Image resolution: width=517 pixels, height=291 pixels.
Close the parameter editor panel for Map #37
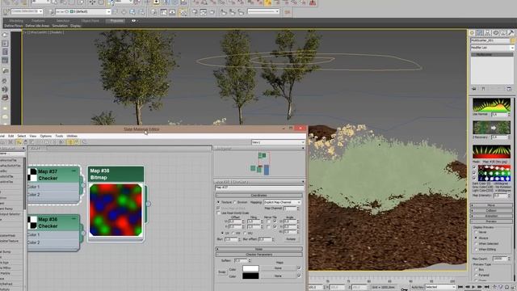coord(303,182)
